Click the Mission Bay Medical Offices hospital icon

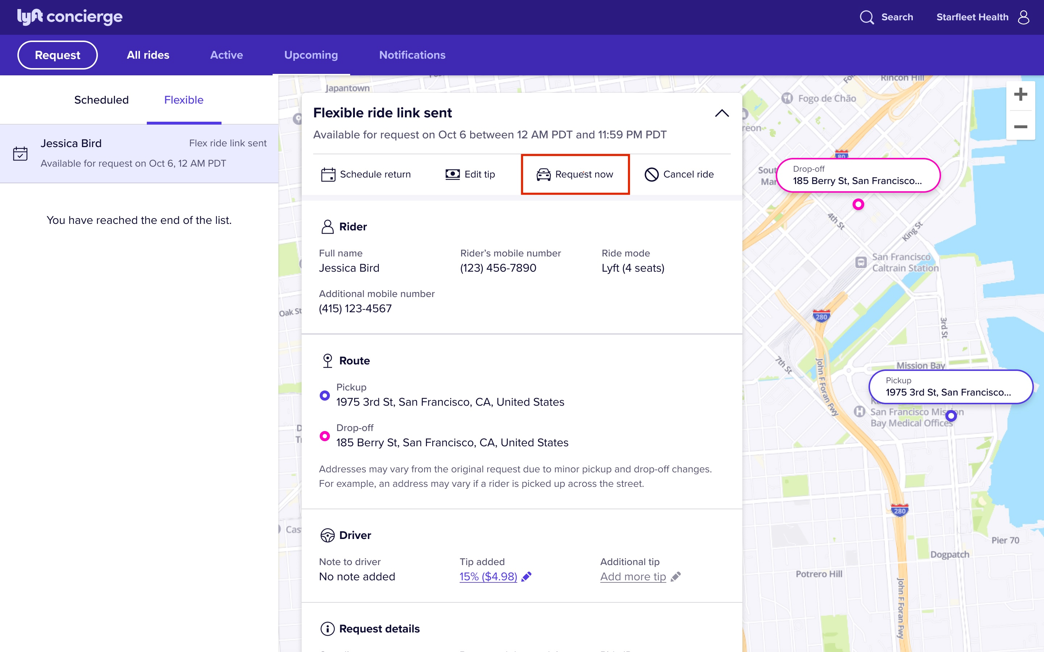click(859, 411)
